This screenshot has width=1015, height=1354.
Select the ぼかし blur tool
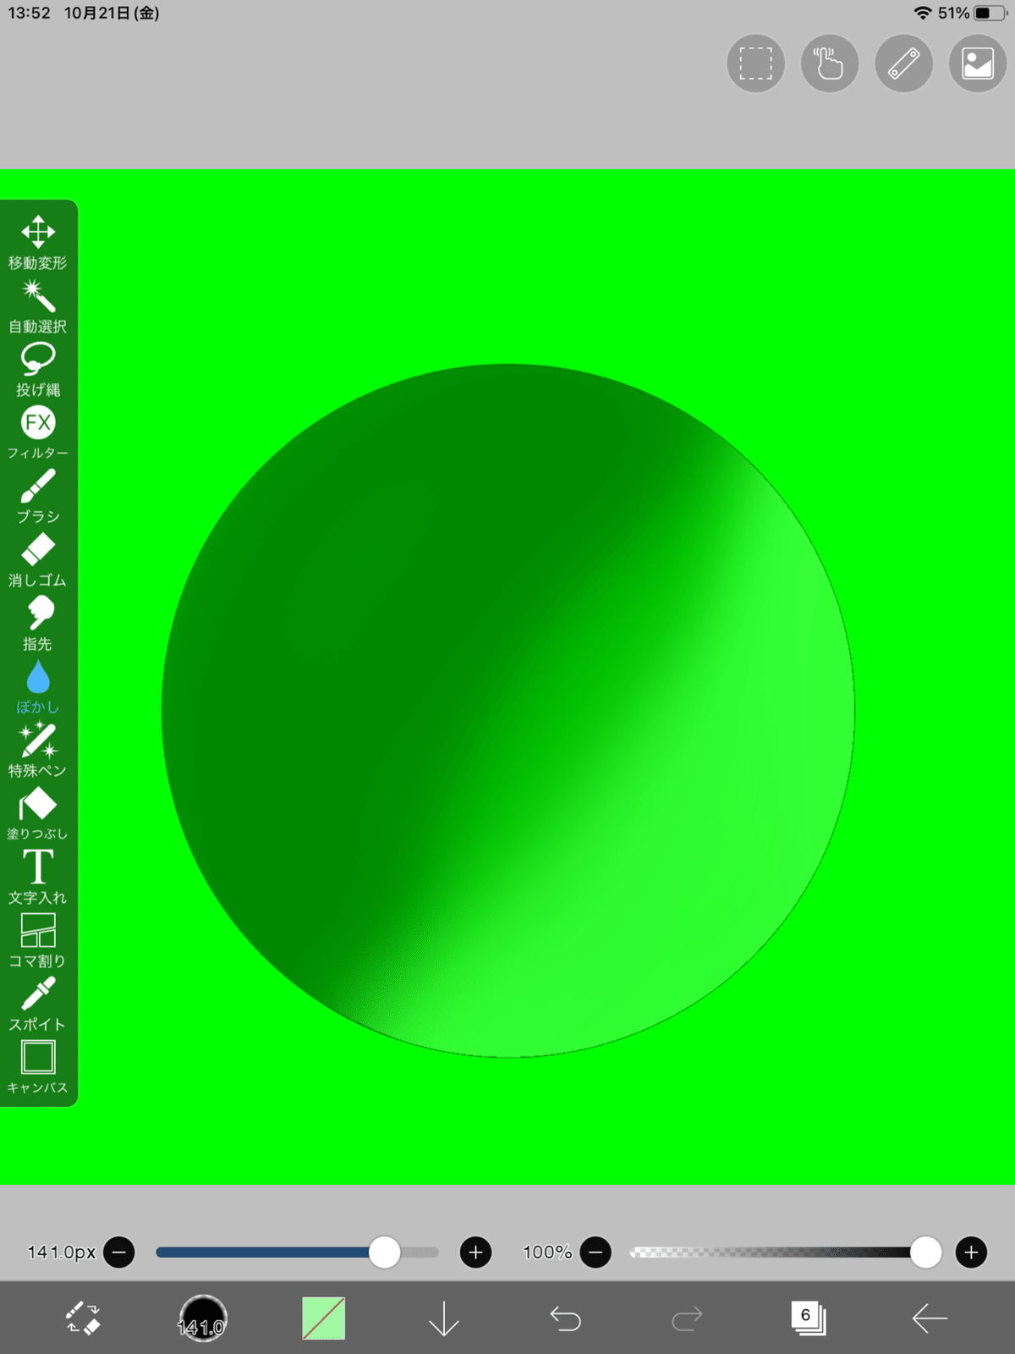tap(38, 687)
